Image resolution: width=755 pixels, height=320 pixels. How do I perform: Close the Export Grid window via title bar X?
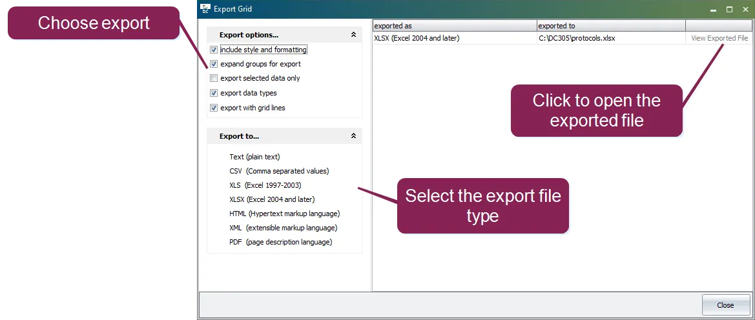tap(745, 9)
